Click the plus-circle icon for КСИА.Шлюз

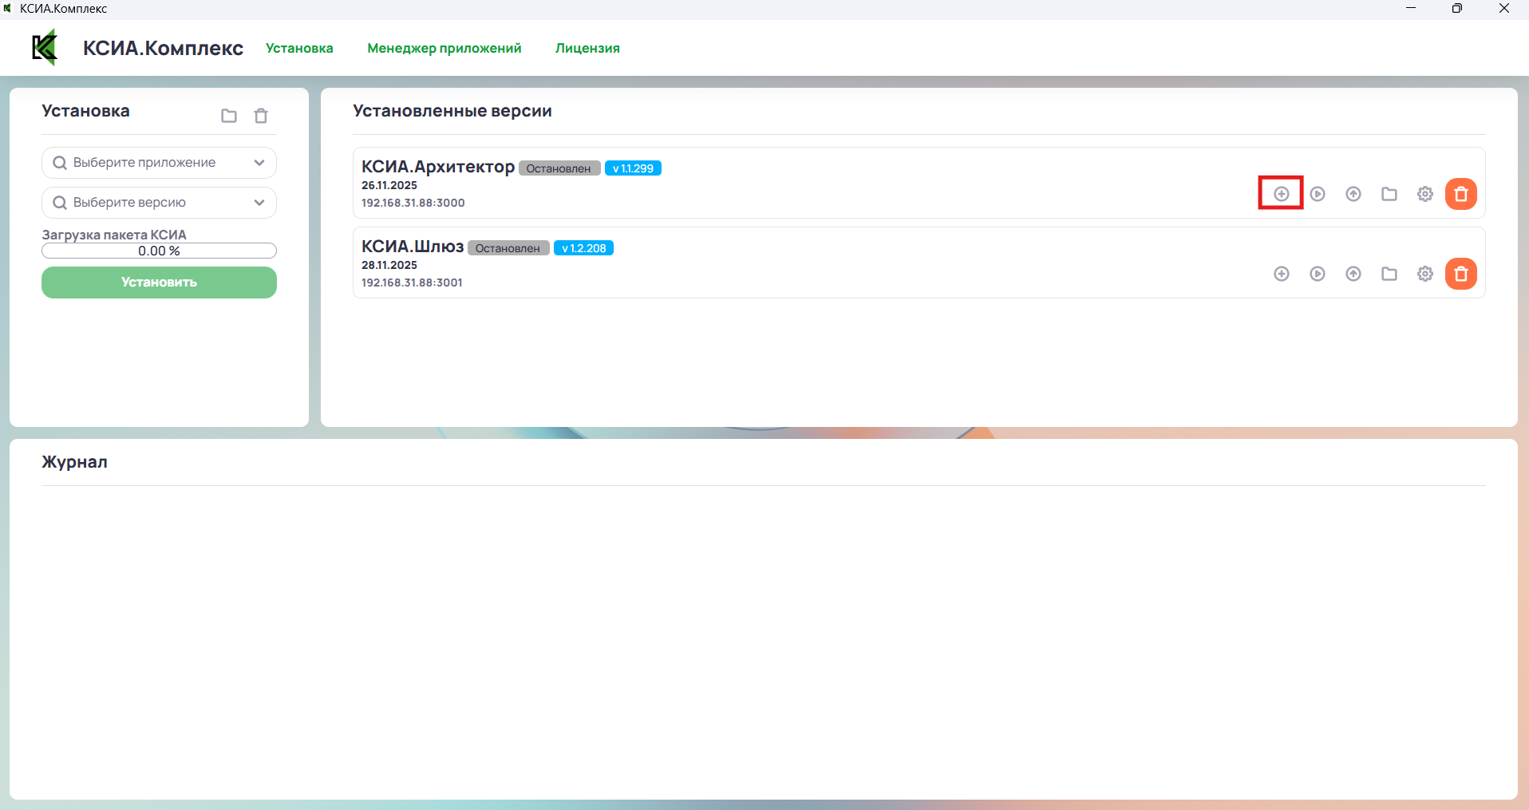click(x=1281, y=274)
